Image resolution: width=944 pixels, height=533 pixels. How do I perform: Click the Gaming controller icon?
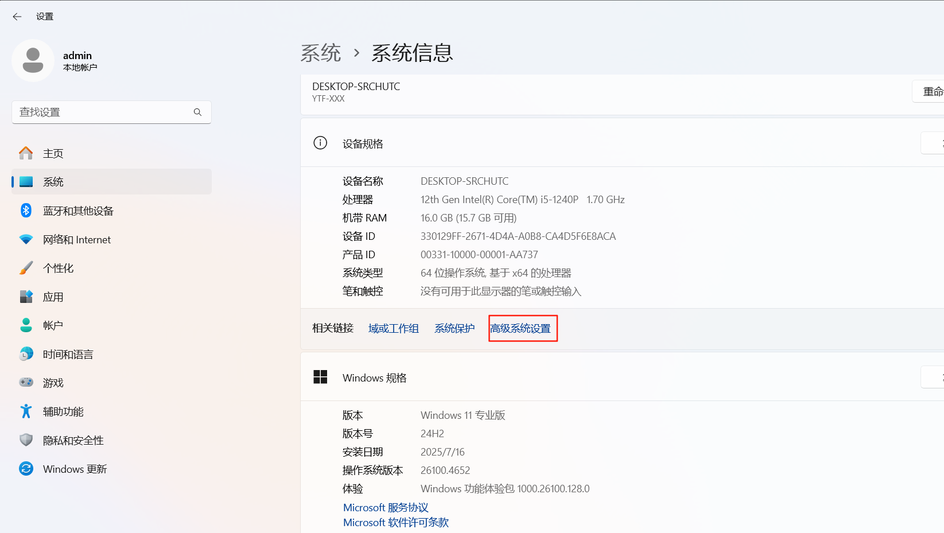[x=26, y=382]
